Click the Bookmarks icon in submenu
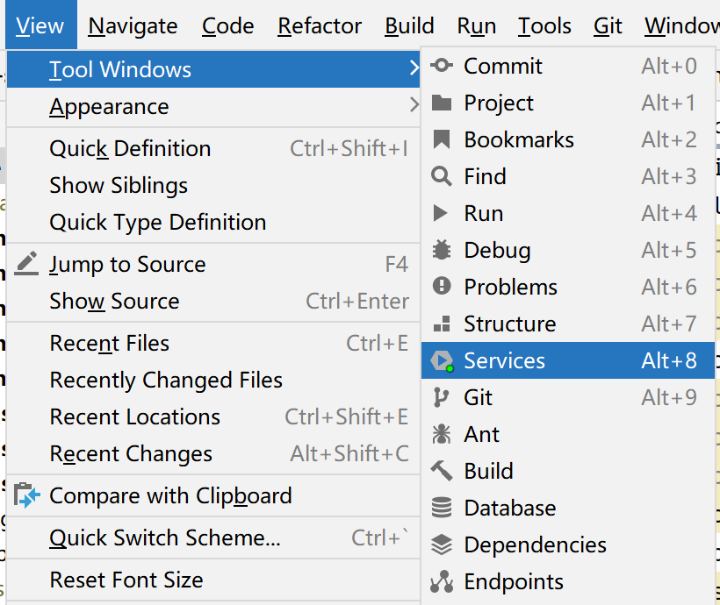The image size is (720, 605). pos(442,139)
